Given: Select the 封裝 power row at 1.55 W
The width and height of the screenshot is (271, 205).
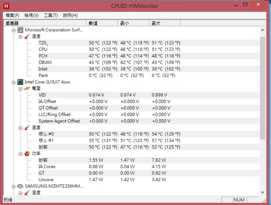Looking at the screenshot, I should 149,160.
